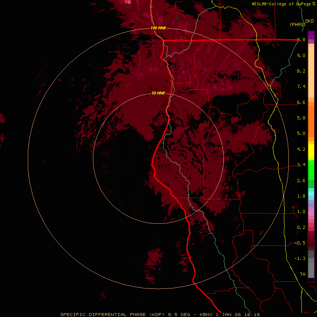The height and width of the screenshot is (317, 317).
Task: Click the 1.0 scale value
Action: pos(301,212)
